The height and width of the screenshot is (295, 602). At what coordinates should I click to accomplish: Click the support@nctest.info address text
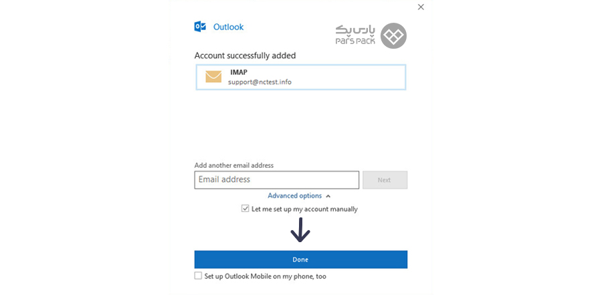(x=260, y=82)
